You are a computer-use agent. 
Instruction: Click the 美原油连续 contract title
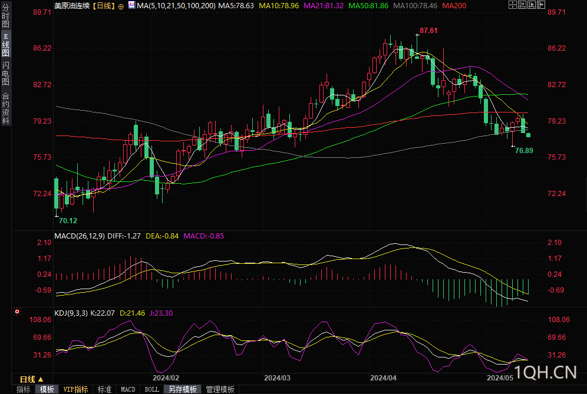coord(72,6)
